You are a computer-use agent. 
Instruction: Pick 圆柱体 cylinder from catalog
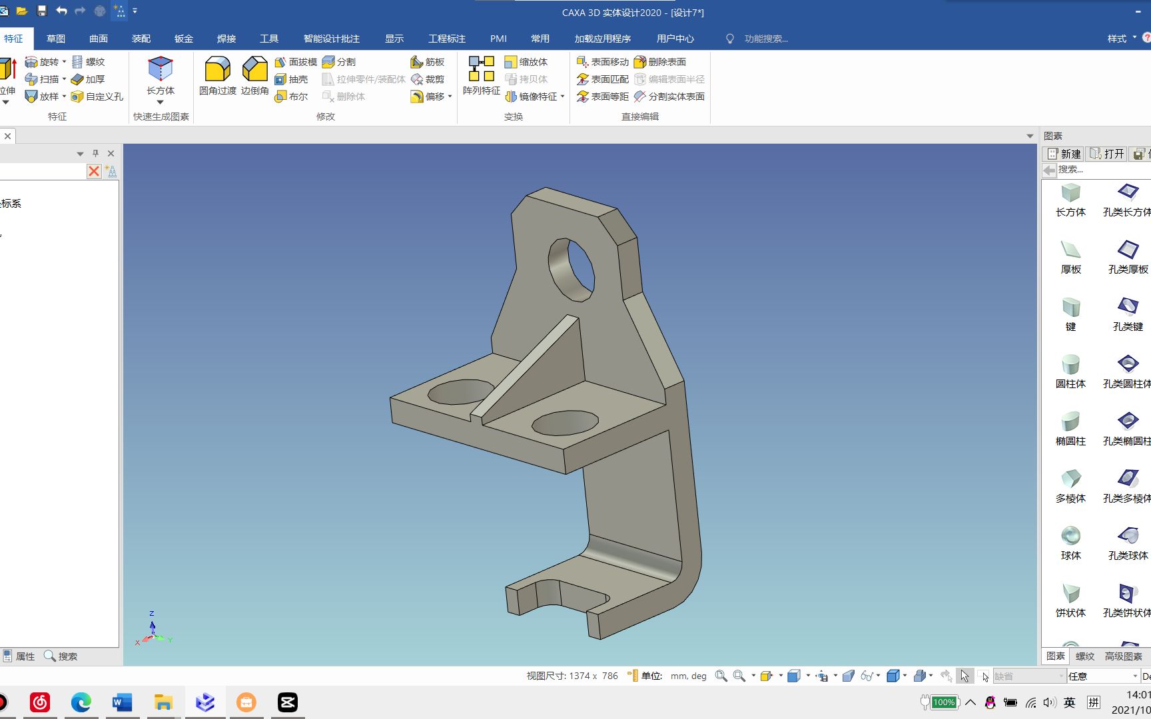point(1070,371)
